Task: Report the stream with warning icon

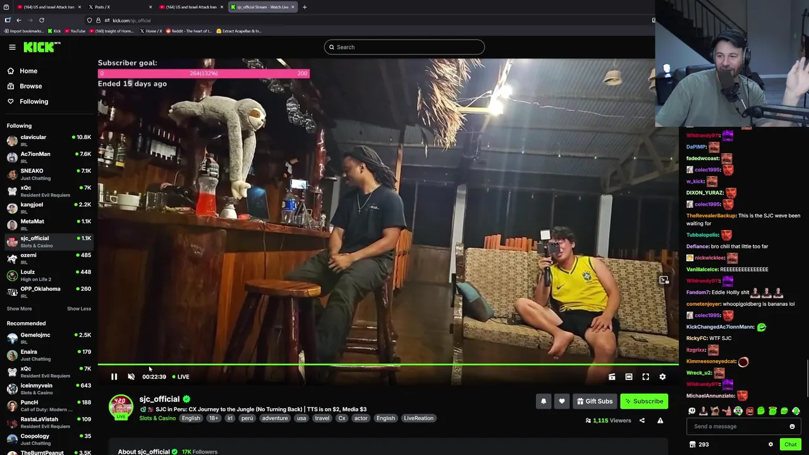Action: pyautogui.click(x=660, y=420)
